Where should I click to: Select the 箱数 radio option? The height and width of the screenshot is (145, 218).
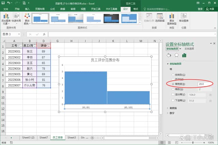click(173, 89)
